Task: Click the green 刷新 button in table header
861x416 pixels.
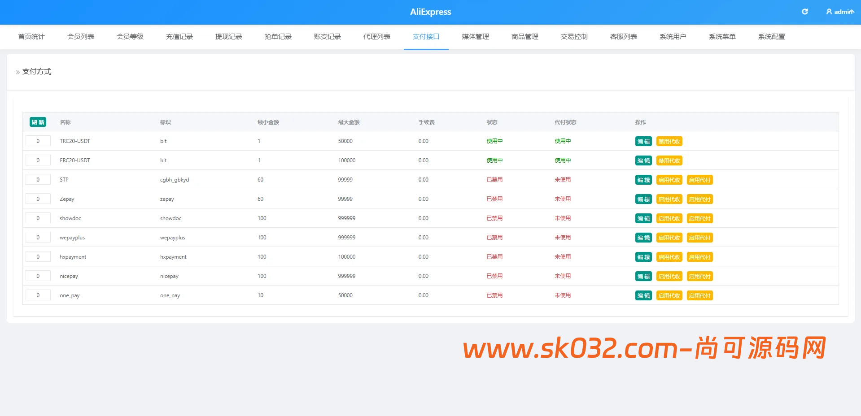Action: [38, 122]
